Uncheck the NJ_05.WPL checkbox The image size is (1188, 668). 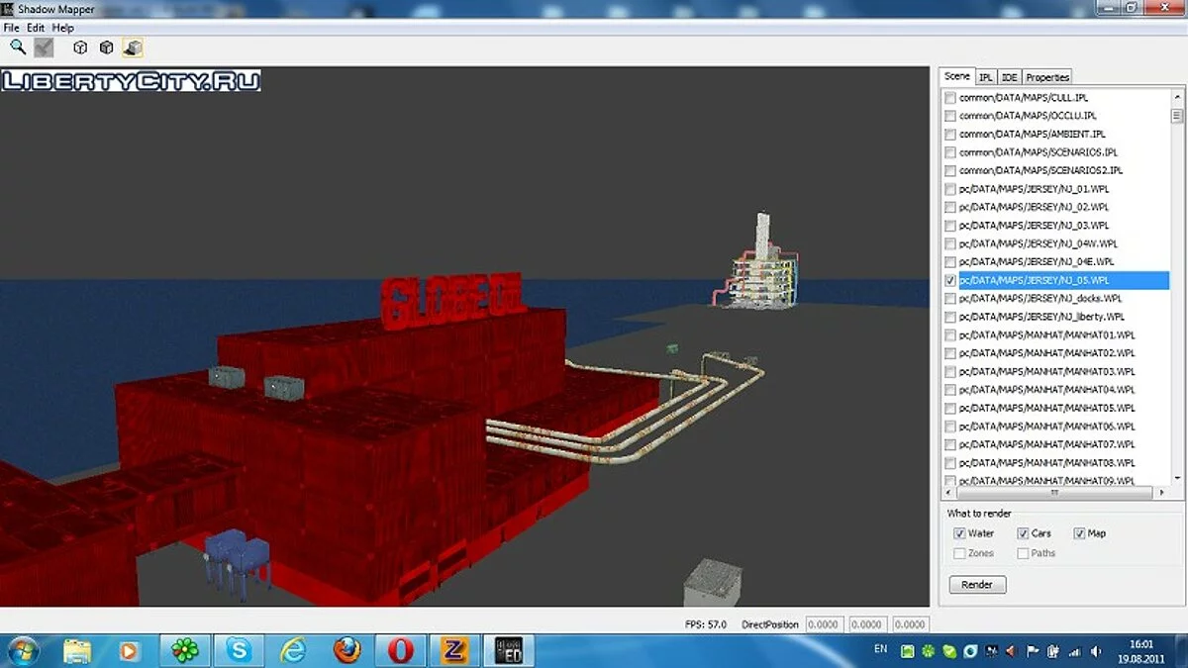[950, 280]
